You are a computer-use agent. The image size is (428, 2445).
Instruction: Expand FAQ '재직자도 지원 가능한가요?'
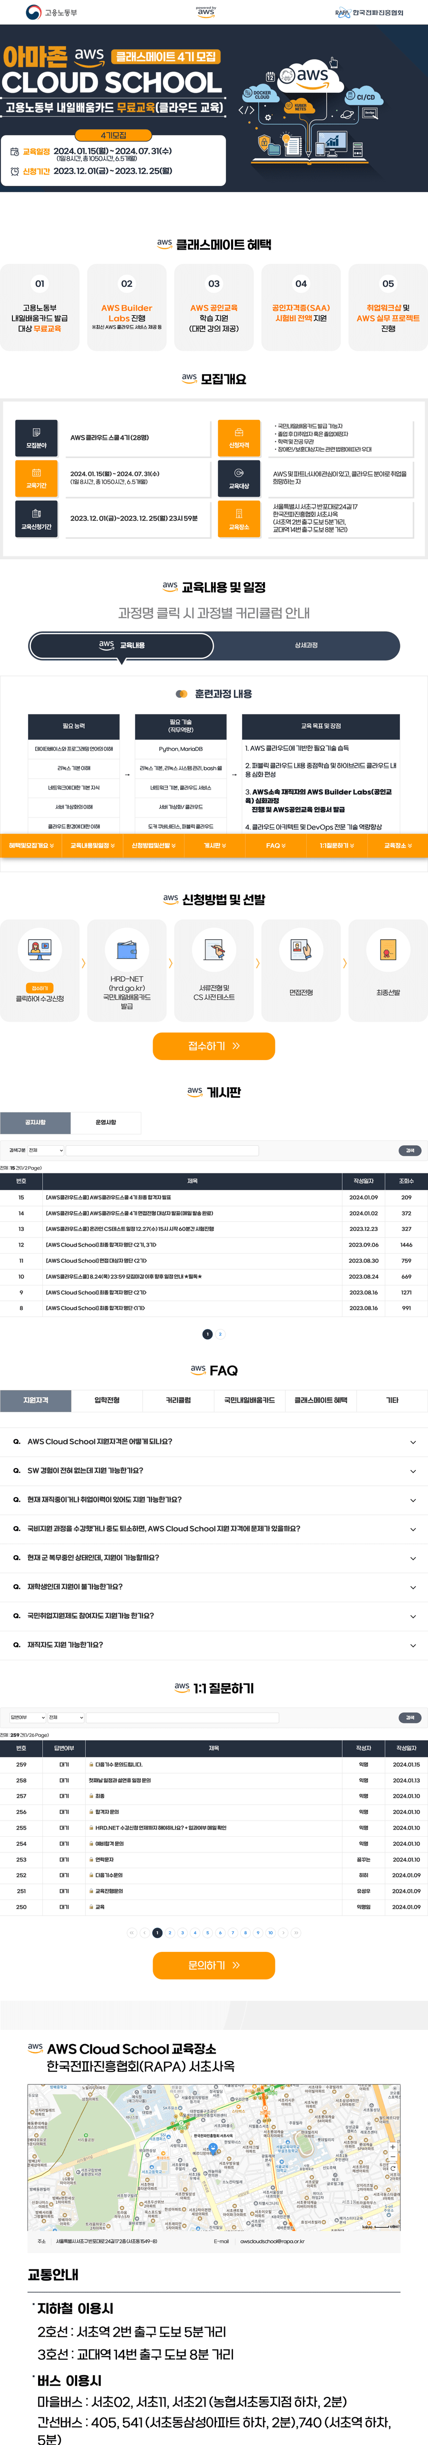(214, 1645)
